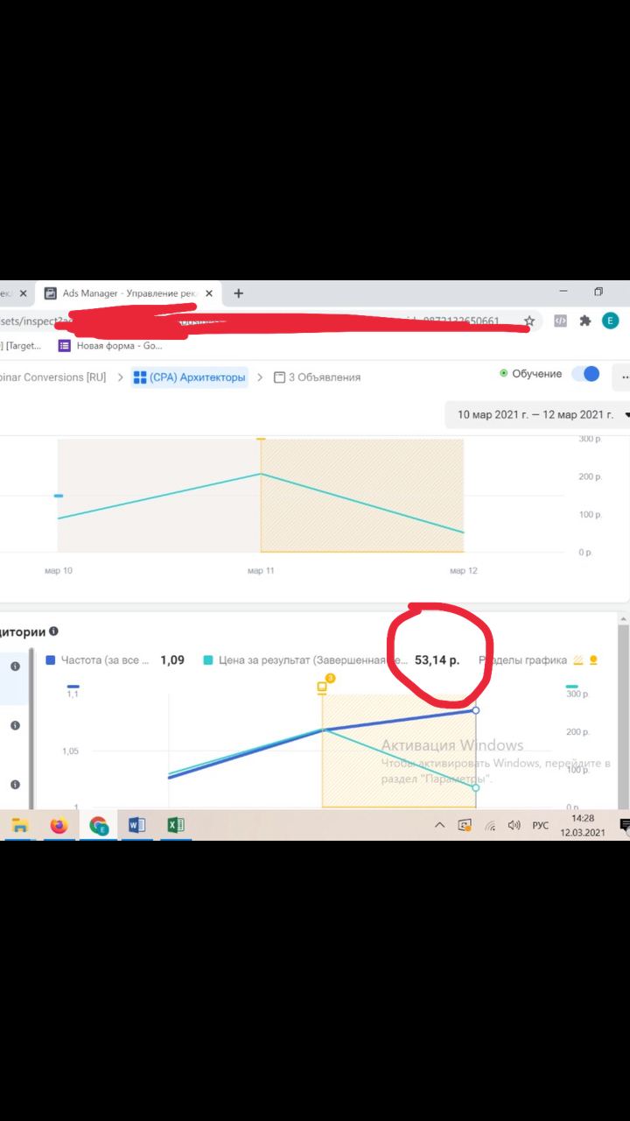
Task: Click the third left sidebar info icon
Action: pos(15,785)
